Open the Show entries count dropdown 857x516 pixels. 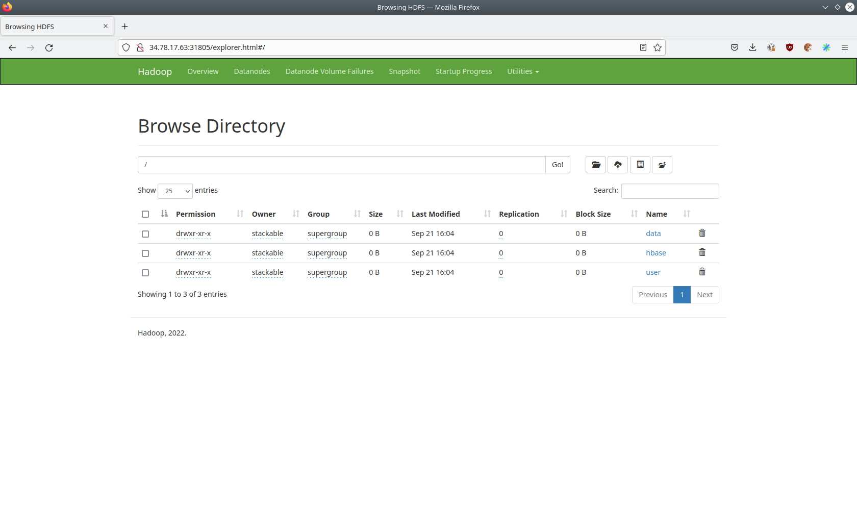[x=175, y=191]
